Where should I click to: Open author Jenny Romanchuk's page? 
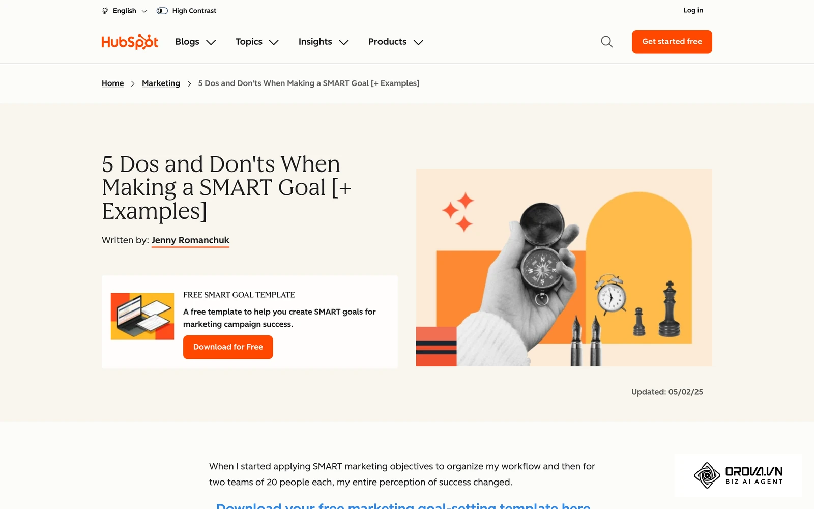pos(190,240)
